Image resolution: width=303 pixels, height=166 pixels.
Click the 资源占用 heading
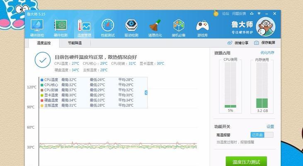coord(222,53)
